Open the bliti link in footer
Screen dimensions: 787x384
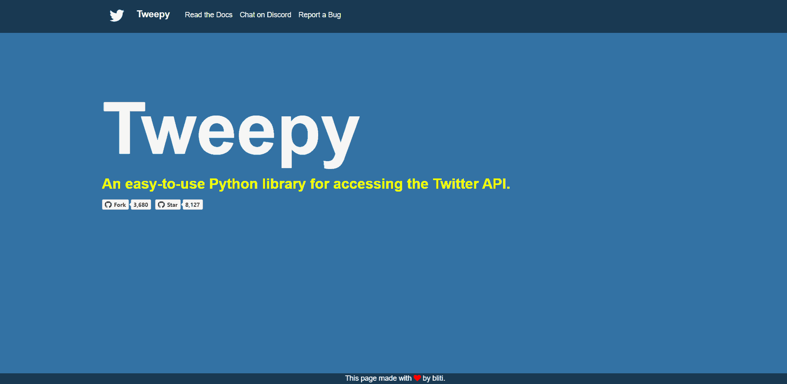click(x=438, y=378)
